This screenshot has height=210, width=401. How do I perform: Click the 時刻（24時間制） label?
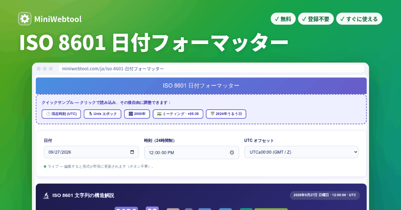pyautogui.click(x=159, y=141)
